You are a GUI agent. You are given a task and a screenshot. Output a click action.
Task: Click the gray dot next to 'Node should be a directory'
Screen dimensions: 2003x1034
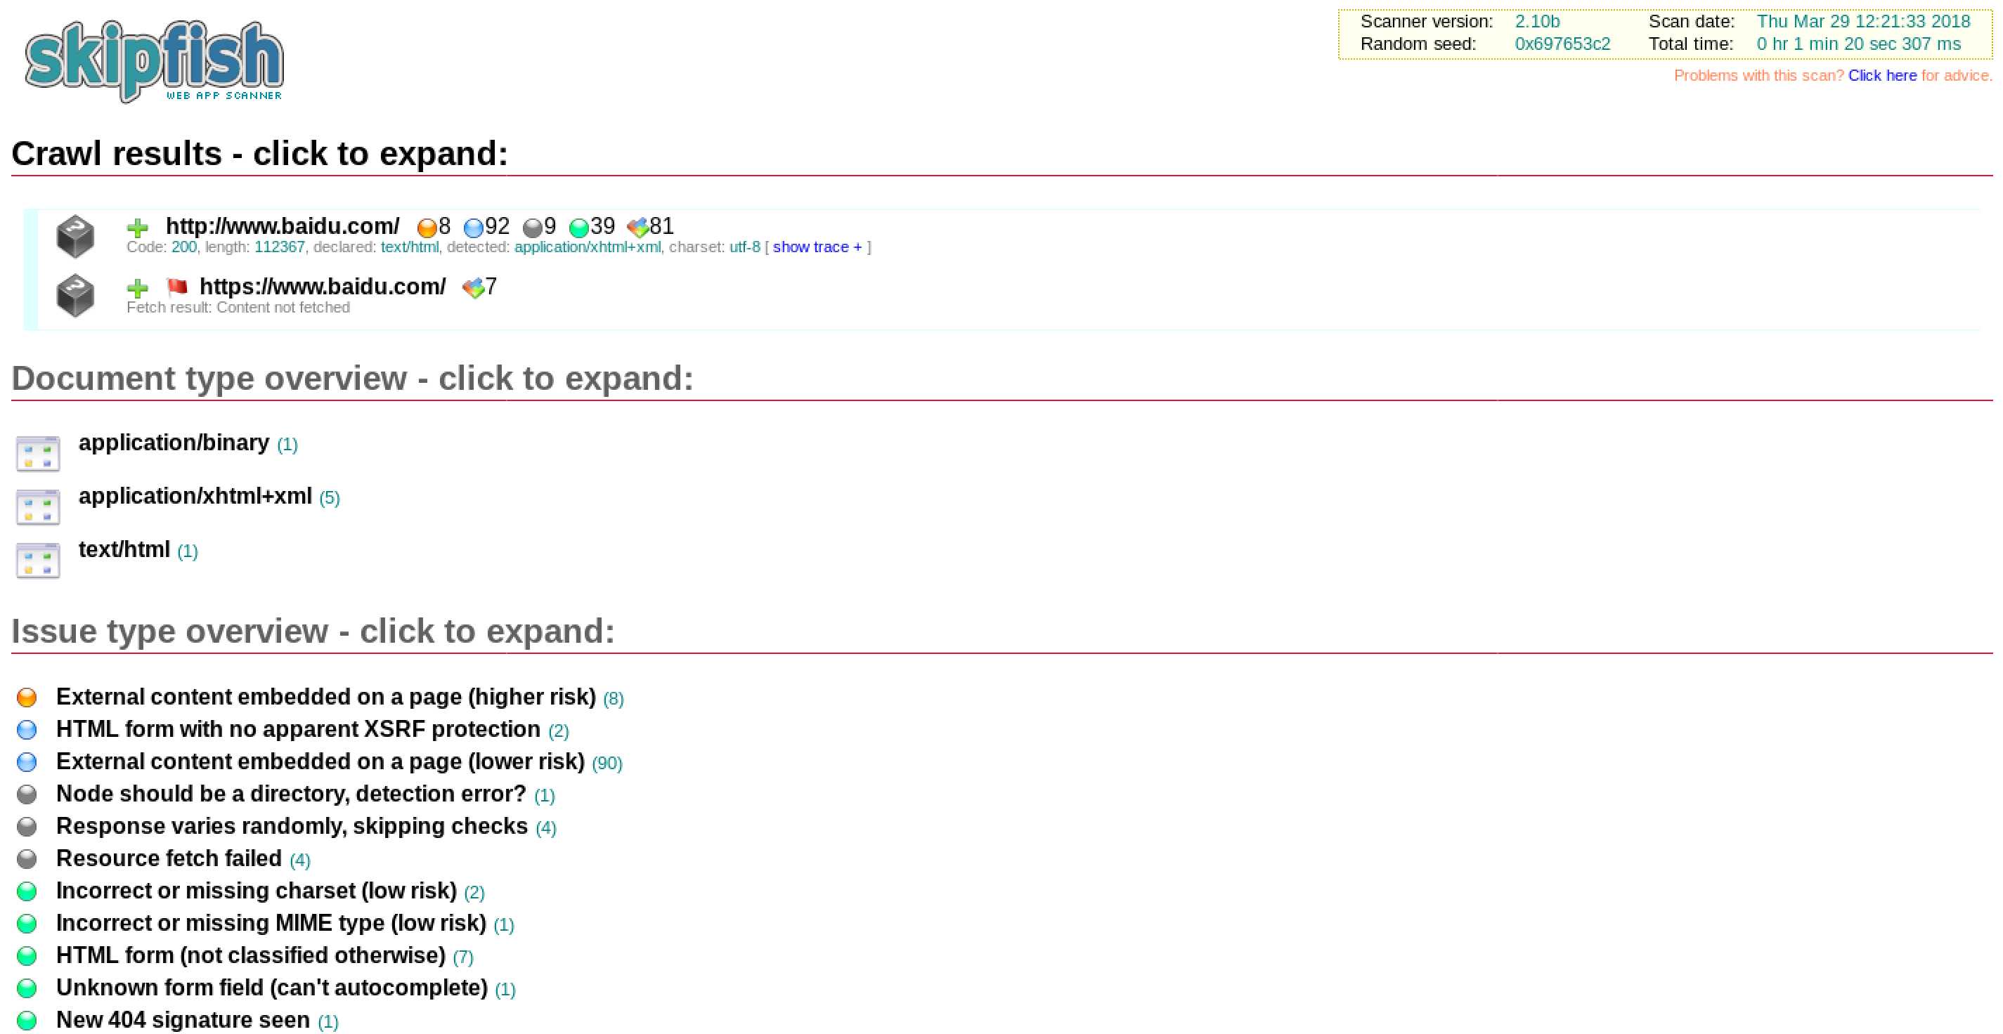point(27,794)
